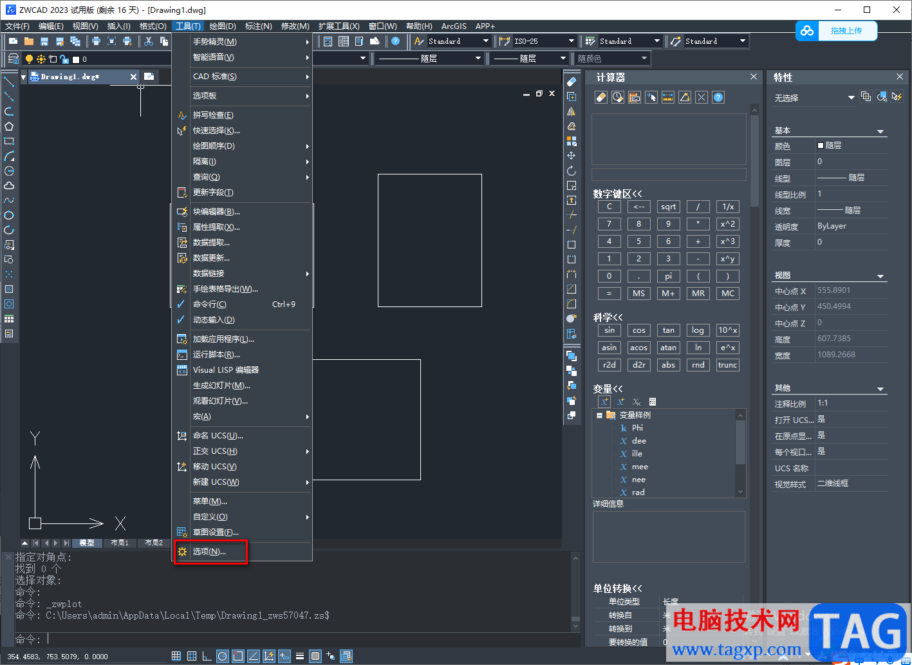The width and height of the screenshot is (912, 665).
Task: Open the 文件(F) menu
Action: tap(17, 26)
